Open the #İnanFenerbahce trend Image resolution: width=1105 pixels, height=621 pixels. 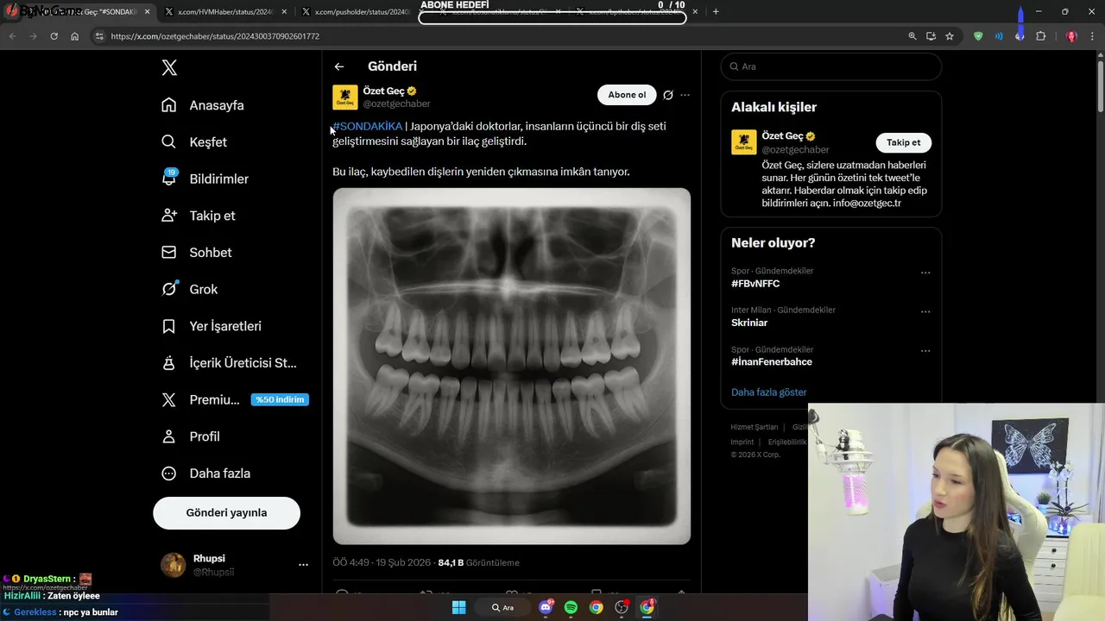(772, 362)
